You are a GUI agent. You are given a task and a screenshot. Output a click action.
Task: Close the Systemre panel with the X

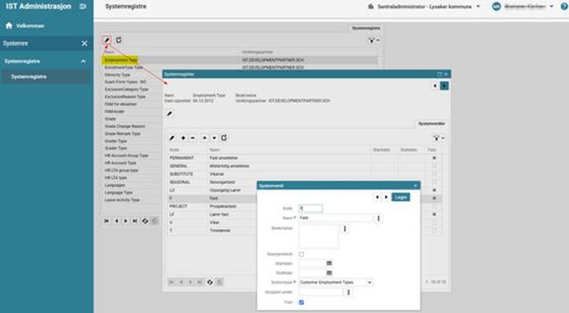[84, 44]
